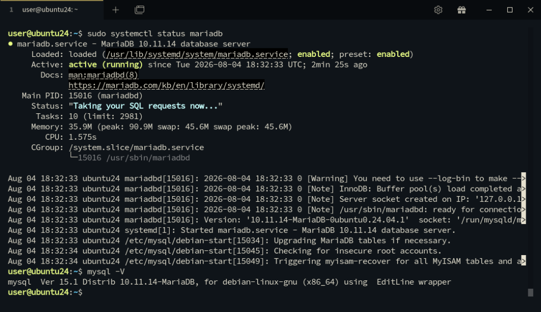Click the status dot before mariadb.service

point(11,44)
